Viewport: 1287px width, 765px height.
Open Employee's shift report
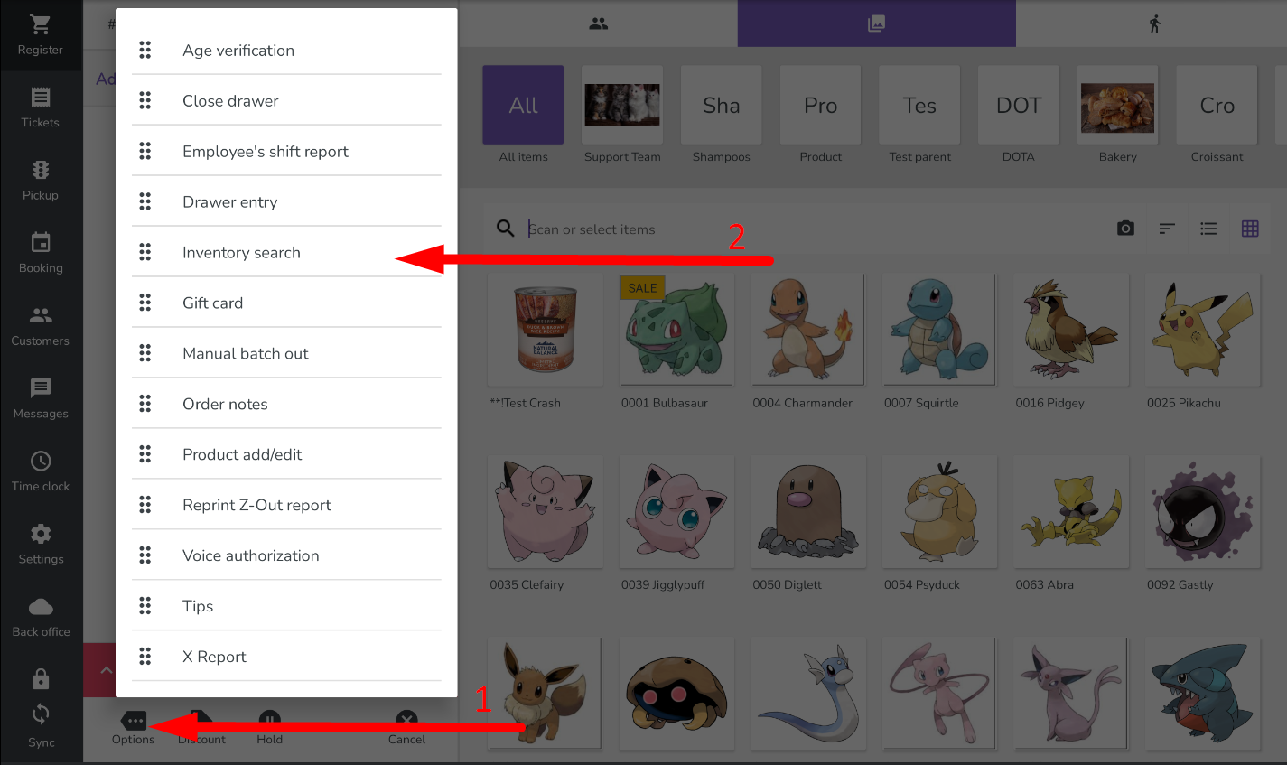(x=286, y=152)
